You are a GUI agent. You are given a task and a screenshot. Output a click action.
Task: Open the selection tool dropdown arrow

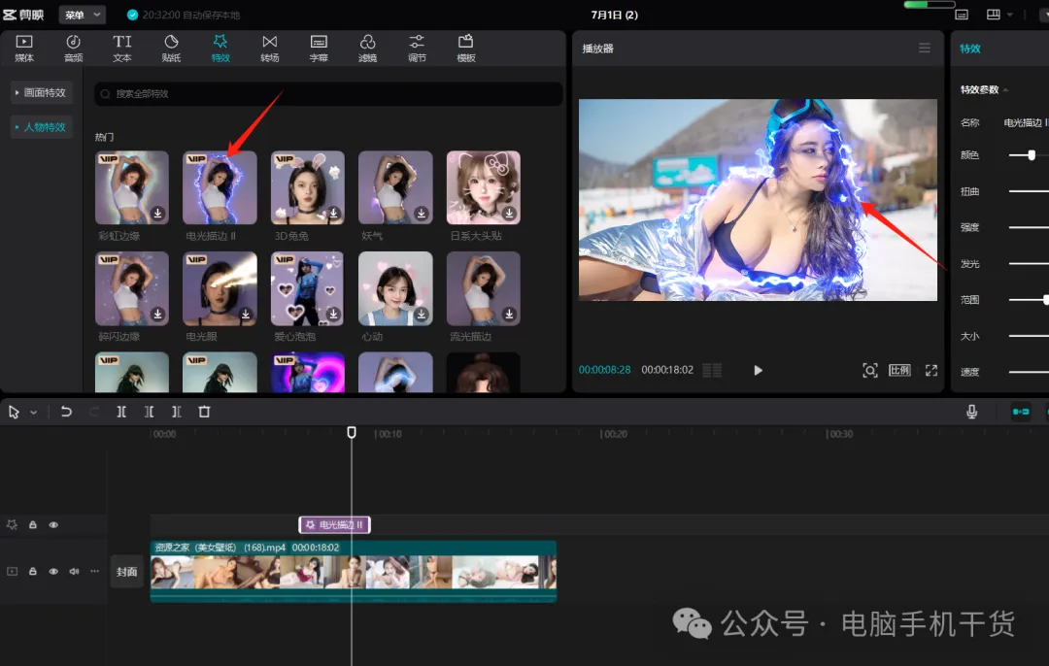(x=33, y=413)
